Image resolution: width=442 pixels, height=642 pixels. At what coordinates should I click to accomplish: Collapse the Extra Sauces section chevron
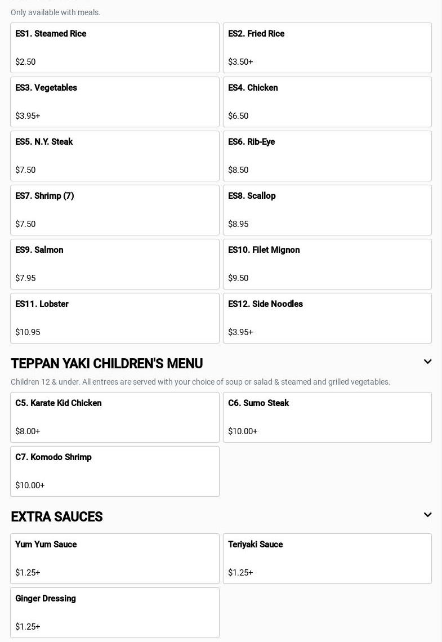[427, 515]
